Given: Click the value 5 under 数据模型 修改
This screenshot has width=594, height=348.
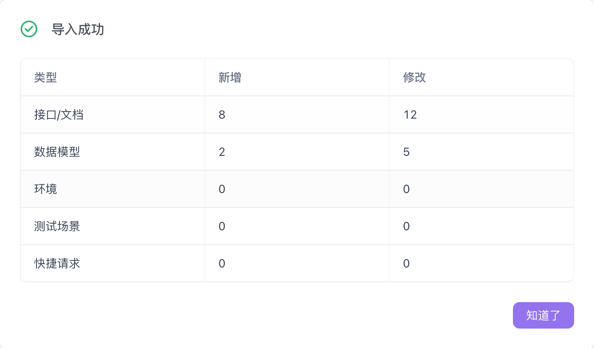Looking at the screenshot, I should [406, 152].
